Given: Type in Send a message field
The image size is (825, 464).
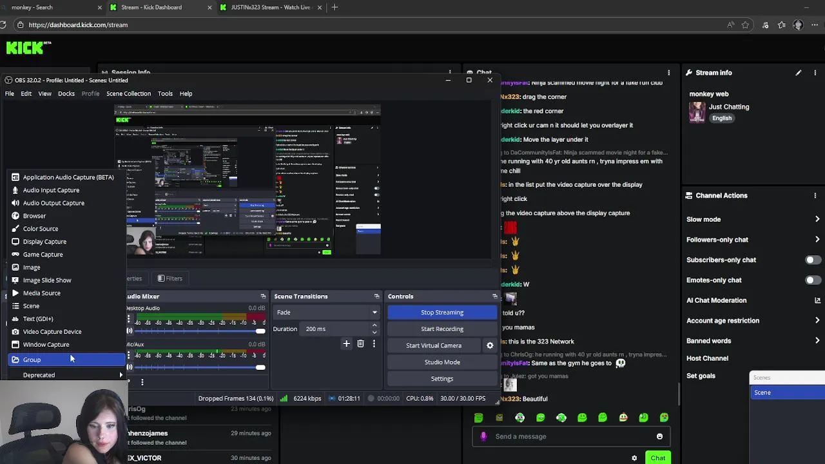Looking at the screenshot, I should 572,436.
